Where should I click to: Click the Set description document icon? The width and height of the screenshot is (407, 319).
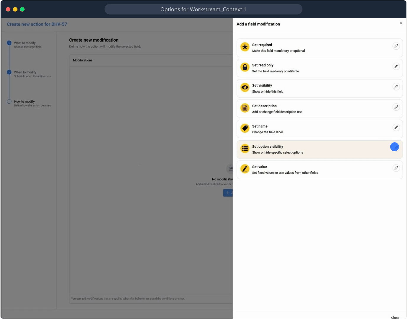point(245,108)
